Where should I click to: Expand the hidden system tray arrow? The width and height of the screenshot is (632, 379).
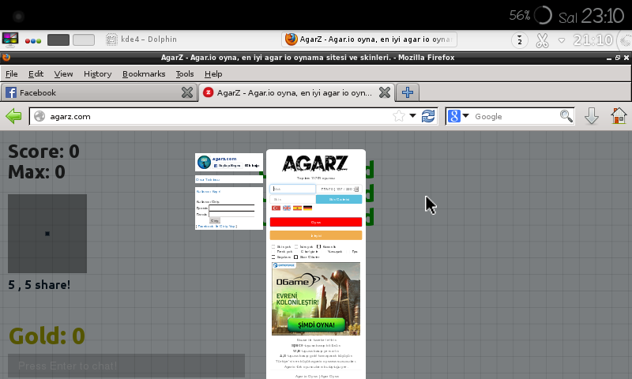coord(561,40)
